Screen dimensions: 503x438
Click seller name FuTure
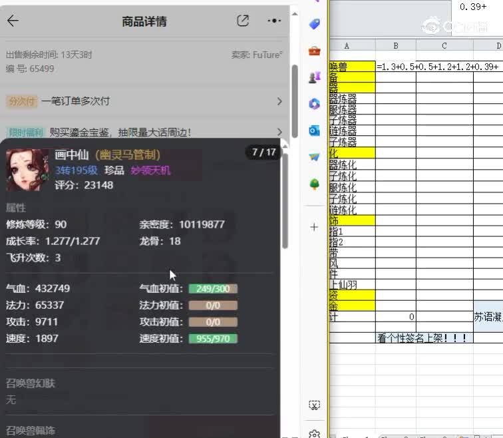click(267, 55)
